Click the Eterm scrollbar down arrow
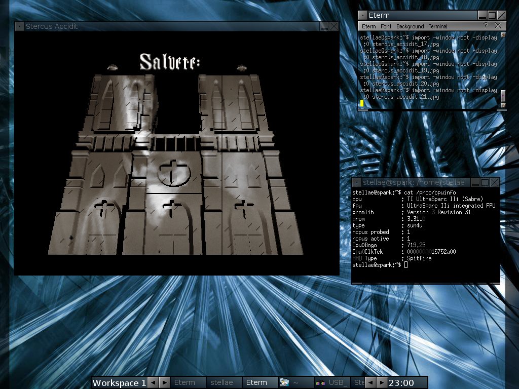Screen dimensions: 519x389 [503, 105]
